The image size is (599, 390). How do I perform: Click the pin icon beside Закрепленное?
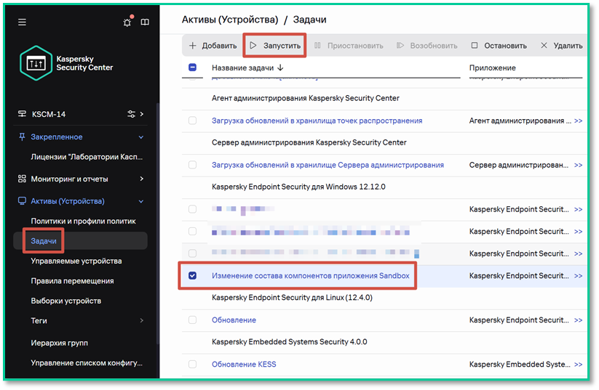coord(22,137)
